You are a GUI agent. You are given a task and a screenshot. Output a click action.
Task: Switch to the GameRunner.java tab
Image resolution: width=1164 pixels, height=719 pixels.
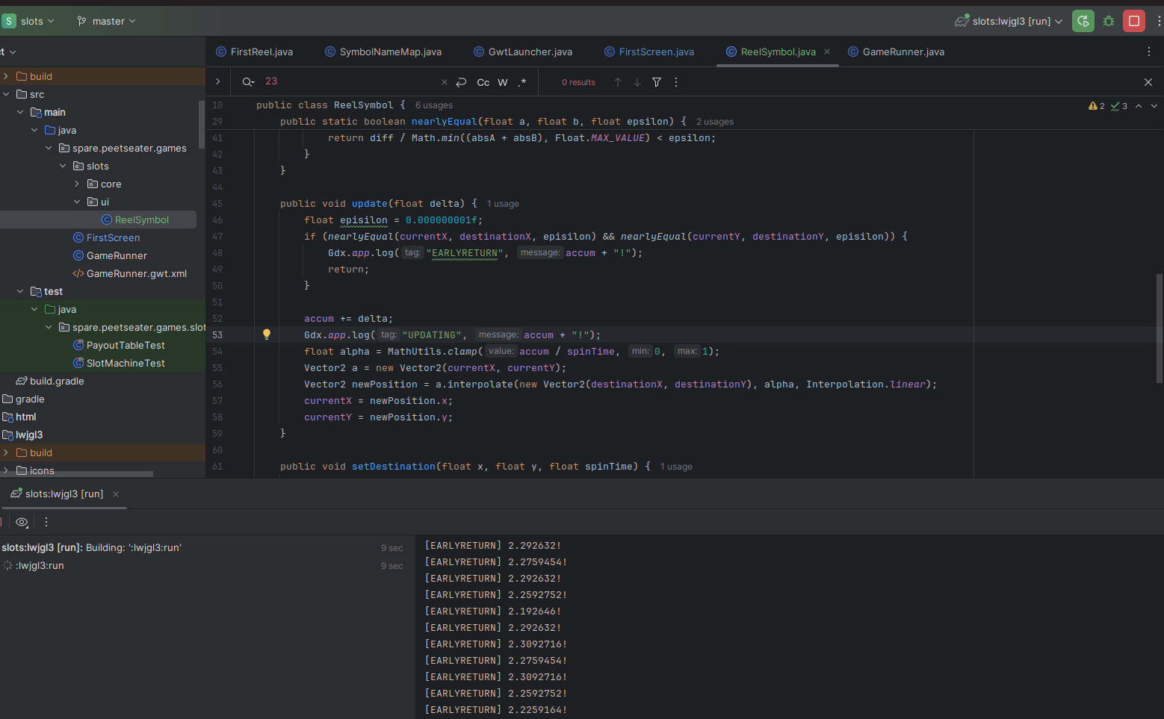click(903, 52)
